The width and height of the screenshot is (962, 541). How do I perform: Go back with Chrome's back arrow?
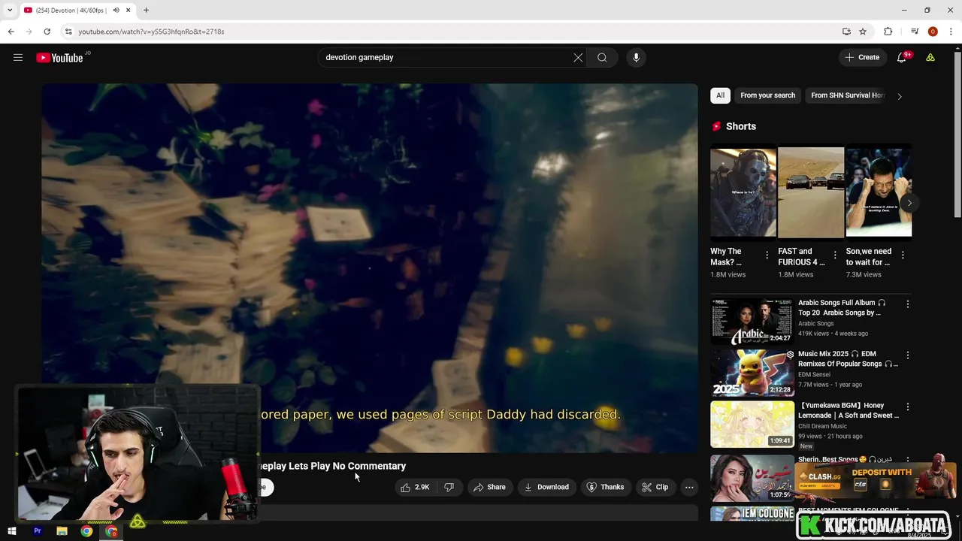click(11, 32)
